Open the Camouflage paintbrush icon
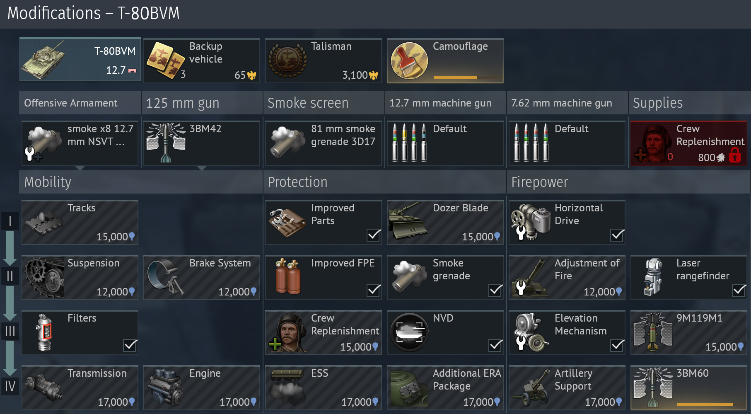The width and height of the screenshot is (751, 414). (x=409, y=61)
